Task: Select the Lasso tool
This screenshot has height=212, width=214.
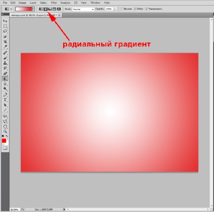Action: [5, 31]
